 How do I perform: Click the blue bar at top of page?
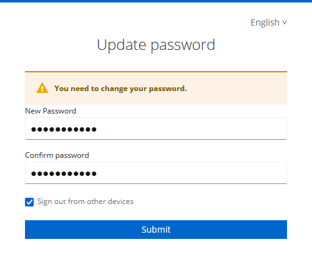[156, 1]
